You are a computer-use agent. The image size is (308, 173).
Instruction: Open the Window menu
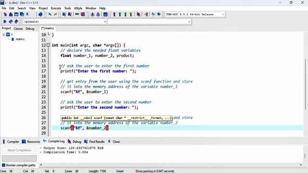[91, 8]
